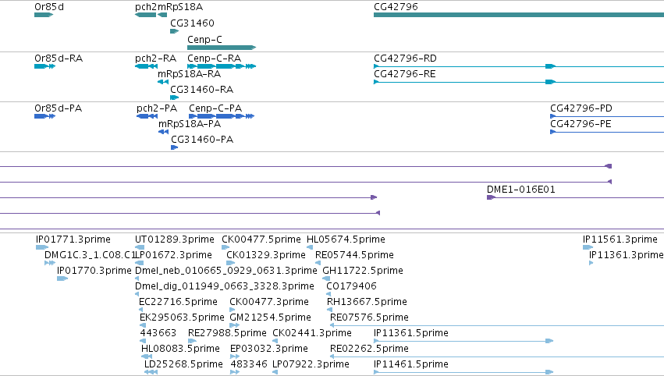The image size is (664, 376).
Task: Select the CG31460-RA transcript label
Action: point(201,90)
